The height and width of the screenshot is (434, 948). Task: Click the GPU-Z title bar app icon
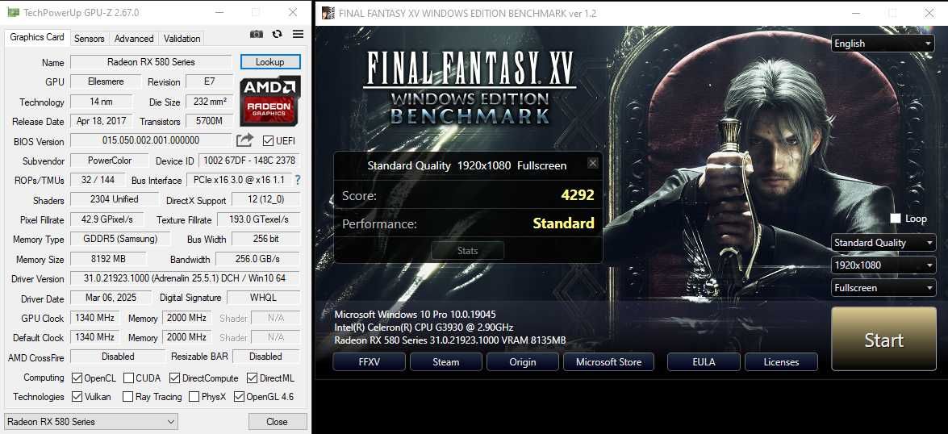point(13,12)
